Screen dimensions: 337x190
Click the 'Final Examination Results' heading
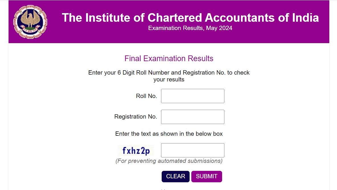(x=169, y=59)
